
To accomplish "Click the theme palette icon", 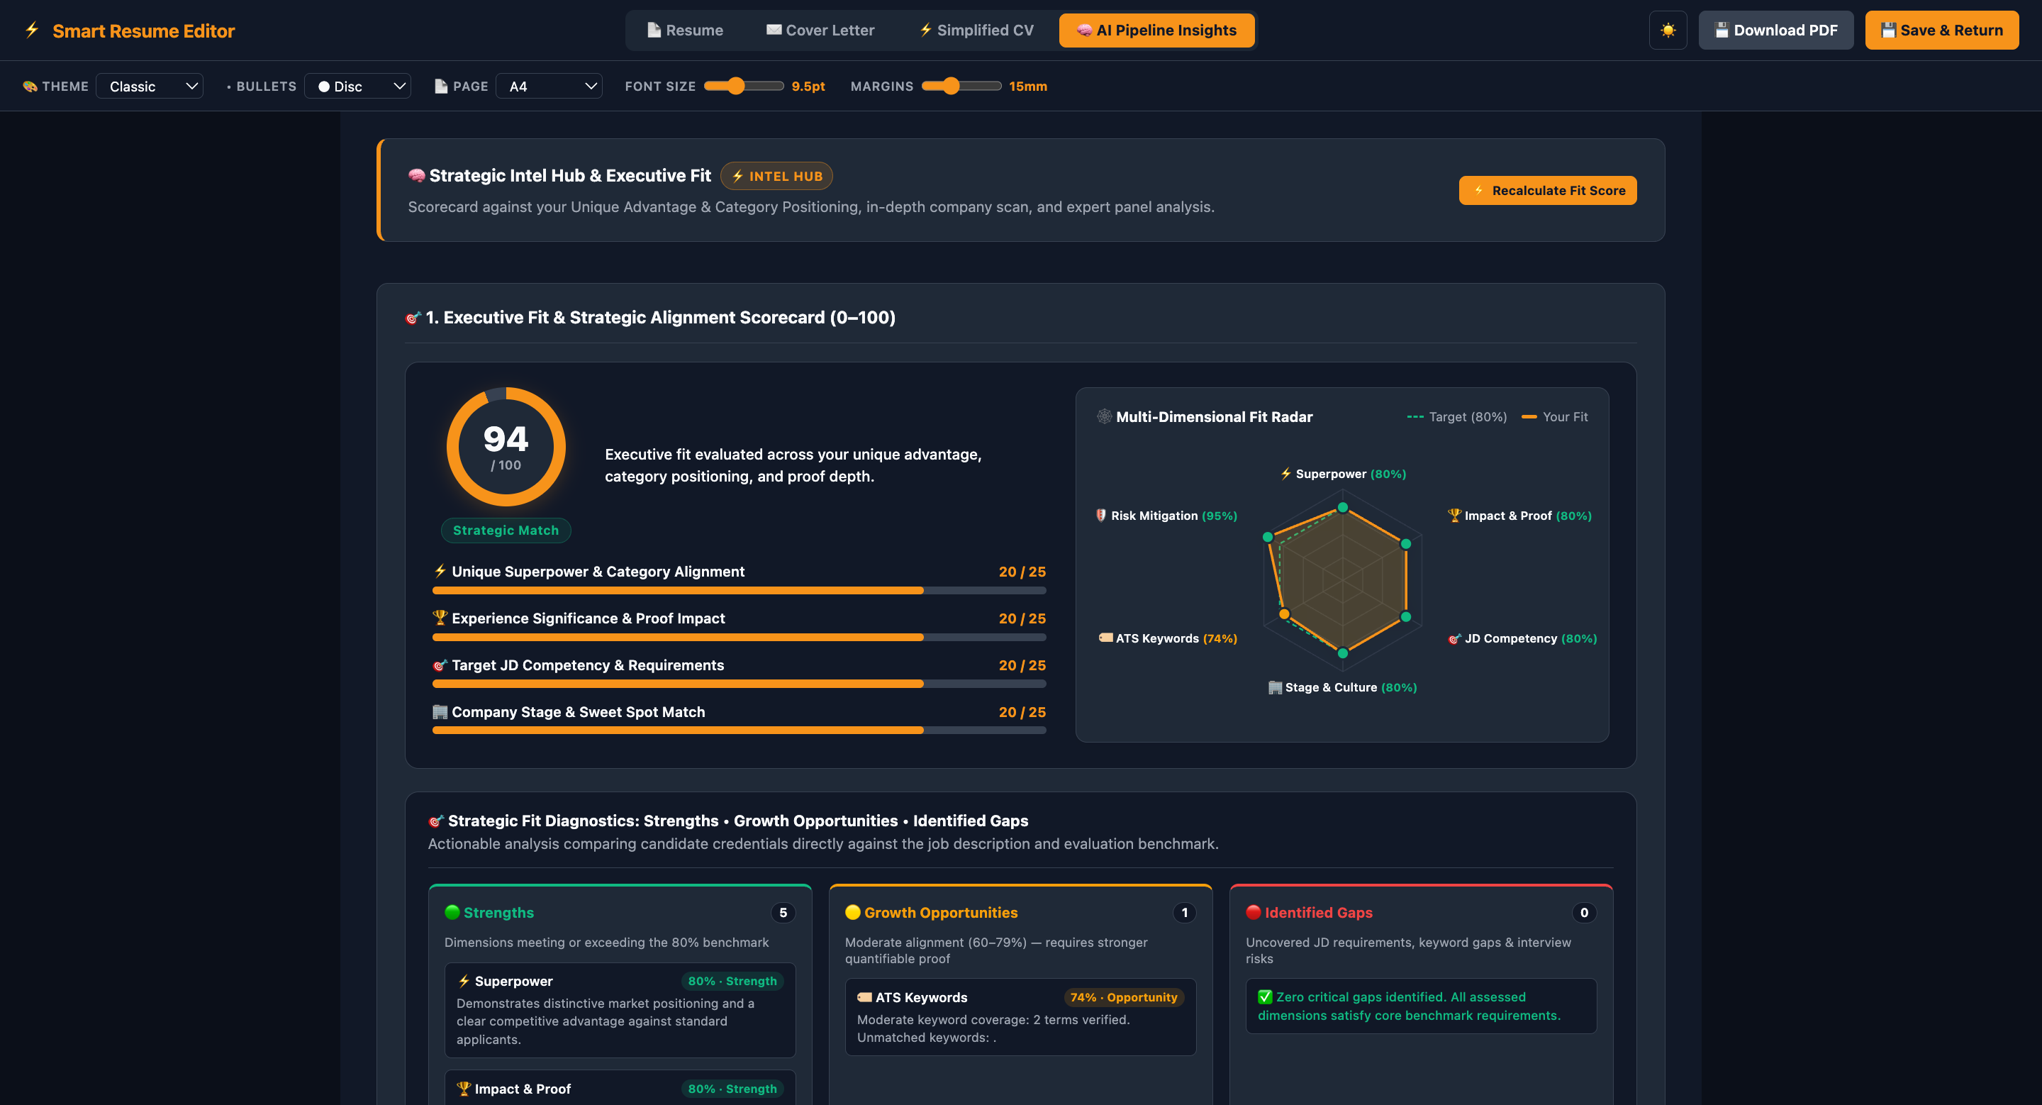I will point(30,87).
